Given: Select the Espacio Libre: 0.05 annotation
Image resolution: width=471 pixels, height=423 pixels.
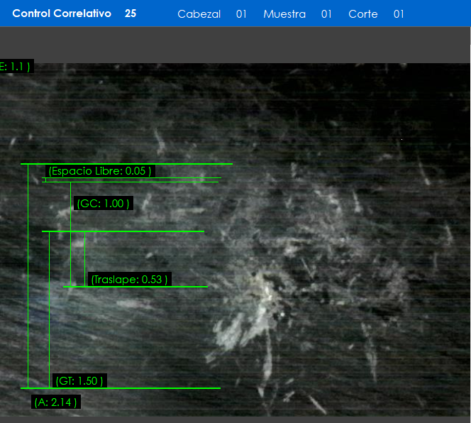Looking at the screenshot, I should pos(100,171).
